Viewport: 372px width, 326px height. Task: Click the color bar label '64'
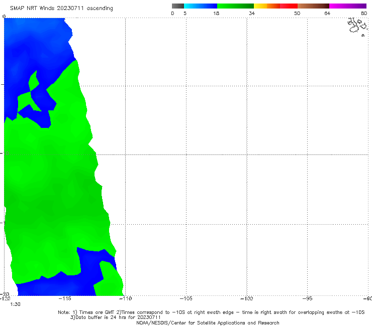click(x=327, y=13)
